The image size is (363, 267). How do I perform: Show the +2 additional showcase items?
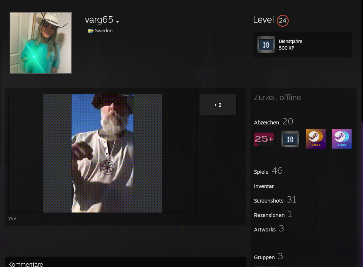pos(218,105)
